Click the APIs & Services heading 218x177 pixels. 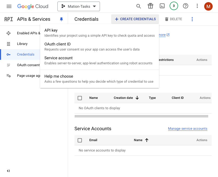point(34,19)
